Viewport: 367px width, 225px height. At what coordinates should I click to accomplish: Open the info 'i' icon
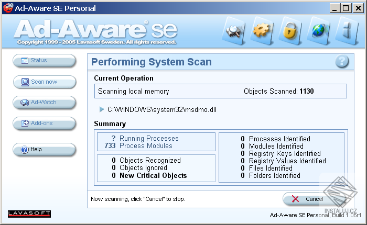(x=347, y=31)
